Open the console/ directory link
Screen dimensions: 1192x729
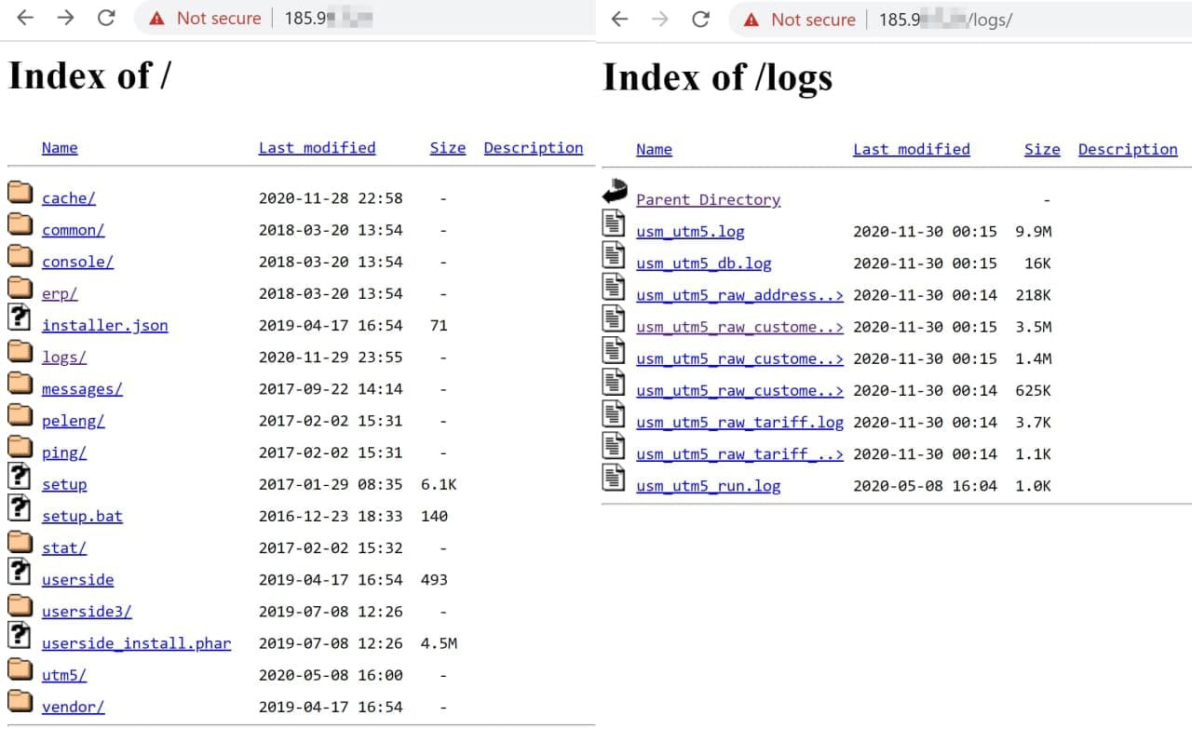click(x=77, y=262)
